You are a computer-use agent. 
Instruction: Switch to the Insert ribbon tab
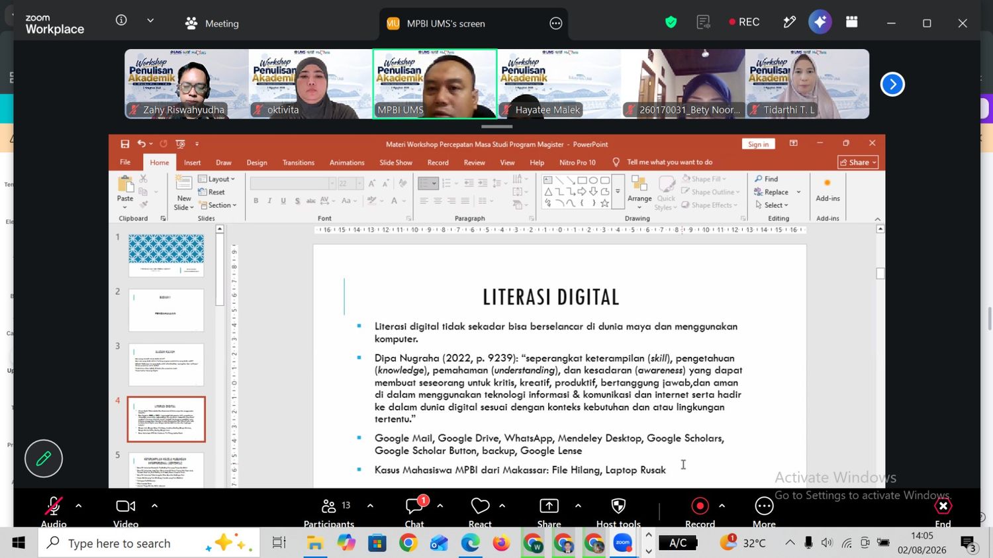192,162
